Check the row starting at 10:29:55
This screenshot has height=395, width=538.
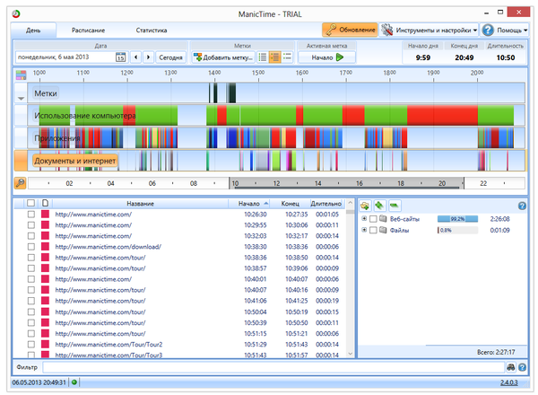(x=31, y=225)
